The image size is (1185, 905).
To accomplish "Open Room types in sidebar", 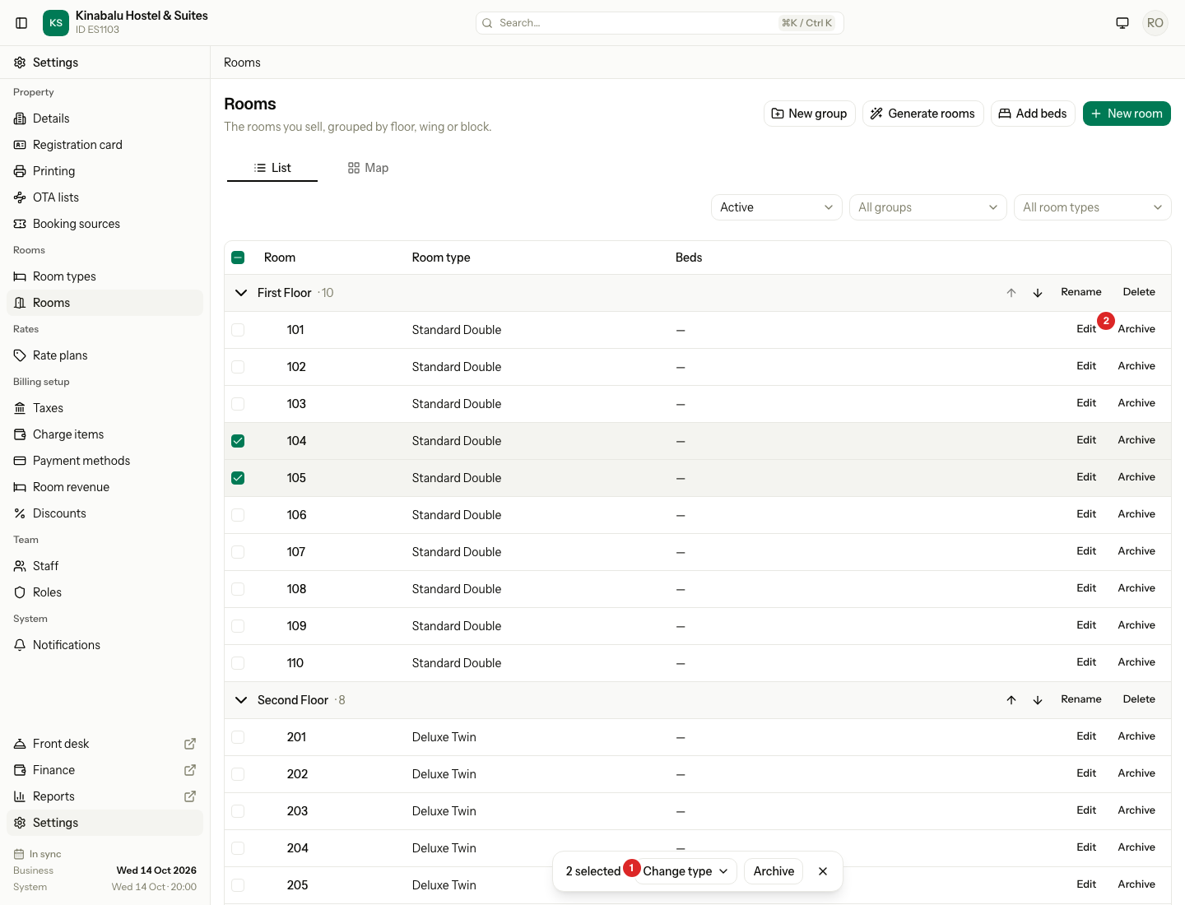I will pyautogui.click(x=105, y=276).
